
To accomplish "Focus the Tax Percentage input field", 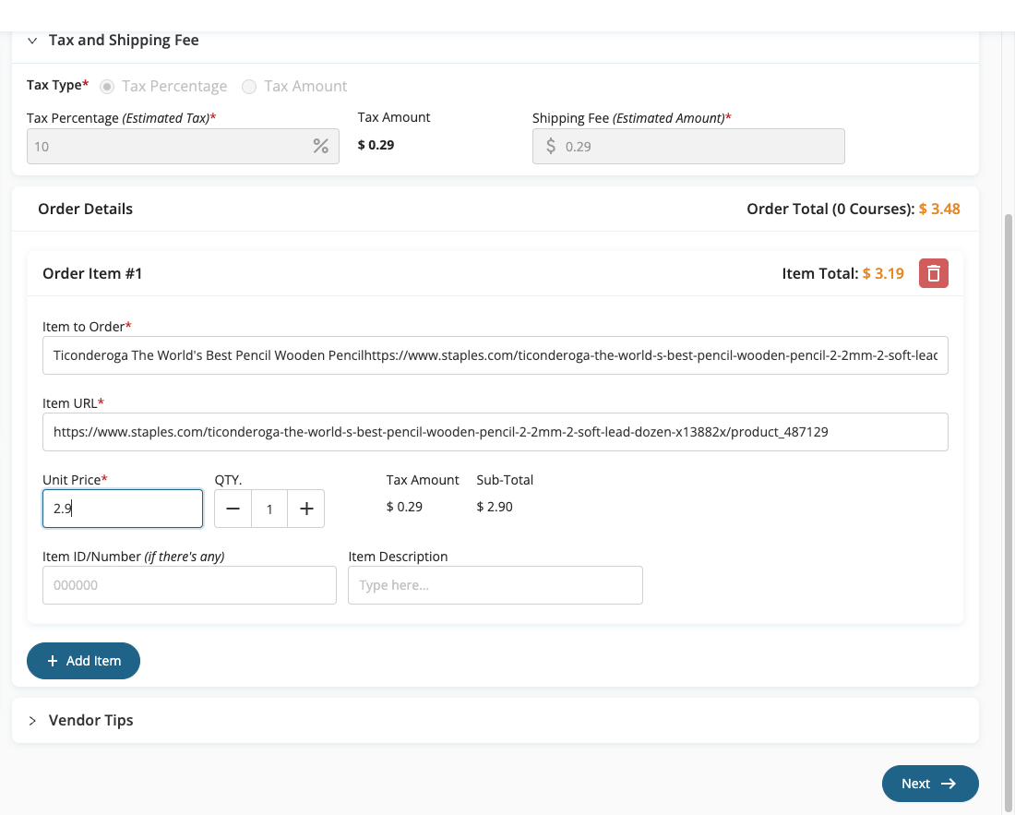I will tap(183, 147).
